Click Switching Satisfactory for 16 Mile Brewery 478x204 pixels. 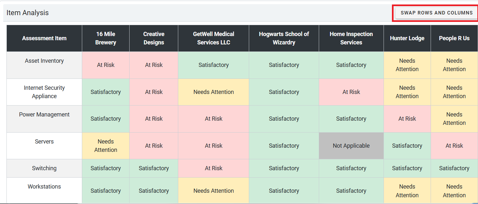pos(106,168)
